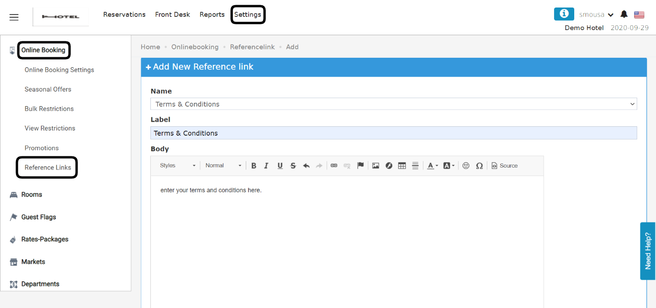Toggle bold formatting in editor
656x308 pixels.
pos(254,166)
